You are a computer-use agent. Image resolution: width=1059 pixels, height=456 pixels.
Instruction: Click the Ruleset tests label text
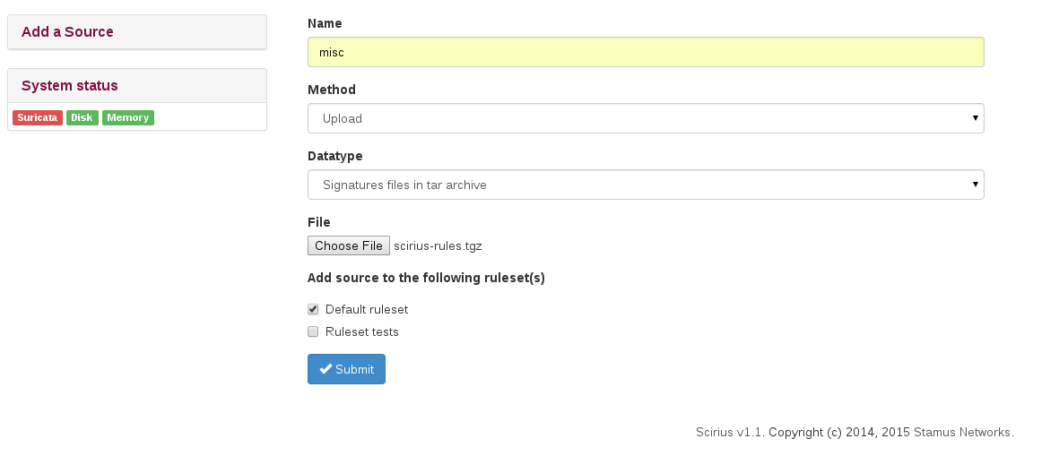click(x=362, y=331)
